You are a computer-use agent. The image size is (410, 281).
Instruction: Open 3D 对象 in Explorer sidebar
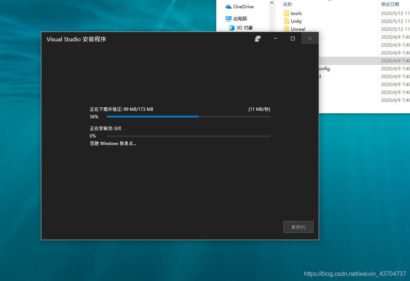245,28
